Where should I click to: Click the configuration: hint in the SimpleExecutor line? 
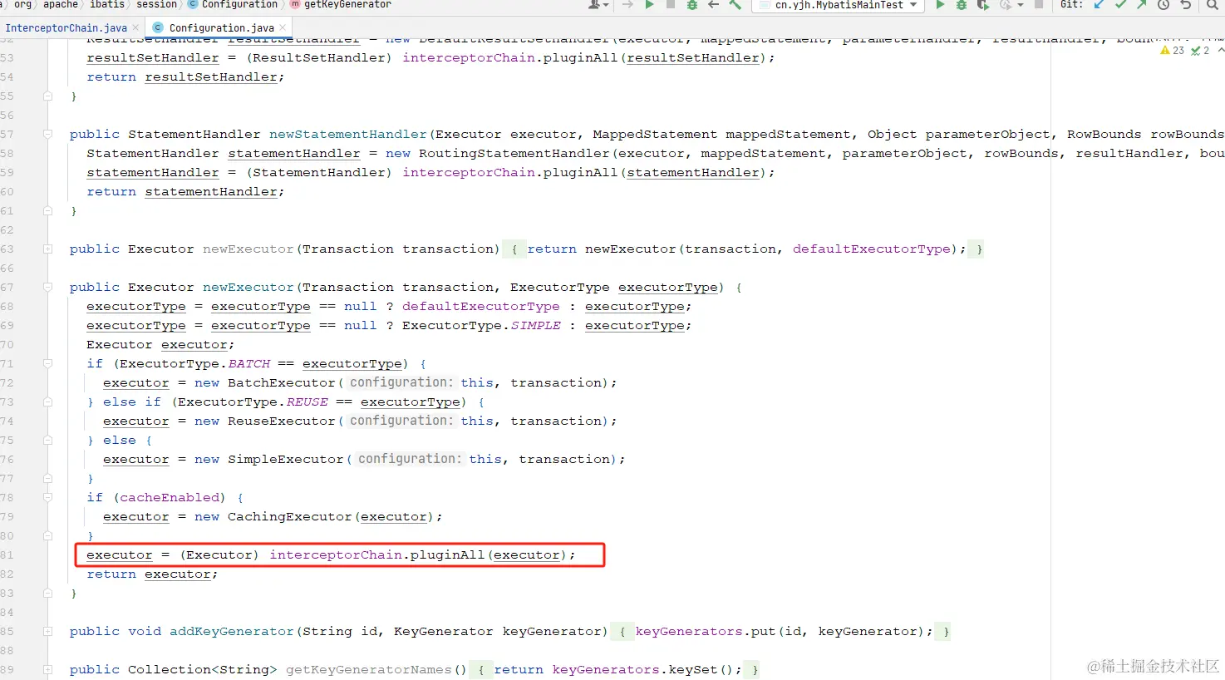(411, 459)
